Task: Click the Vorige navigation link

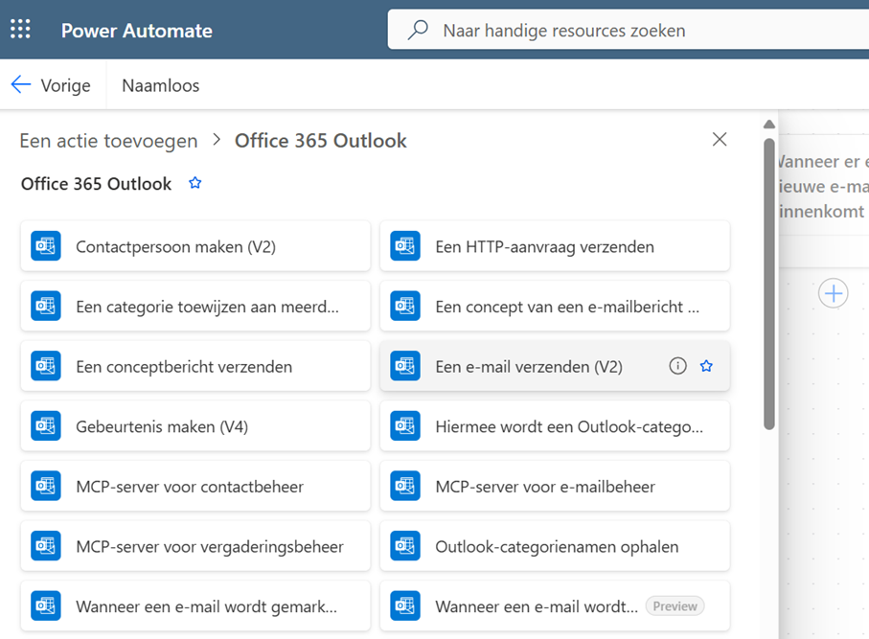Action: (x=63, y=85)
